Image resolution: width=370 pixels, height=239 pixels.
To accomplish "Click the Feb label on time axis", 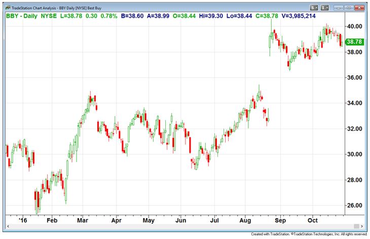I will [52, 220].
